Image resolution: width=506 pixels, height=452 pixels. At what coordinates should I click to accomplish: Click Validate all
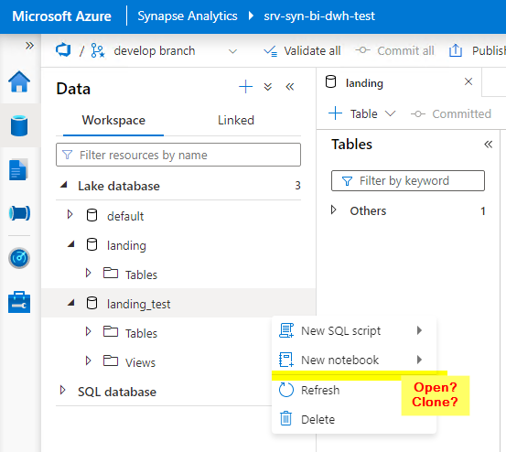[x=302, y=51]
